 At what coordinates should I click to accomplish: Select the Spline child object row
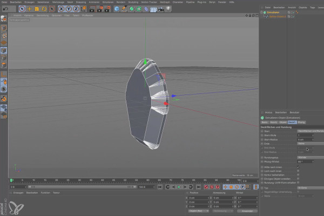[278, 17]
